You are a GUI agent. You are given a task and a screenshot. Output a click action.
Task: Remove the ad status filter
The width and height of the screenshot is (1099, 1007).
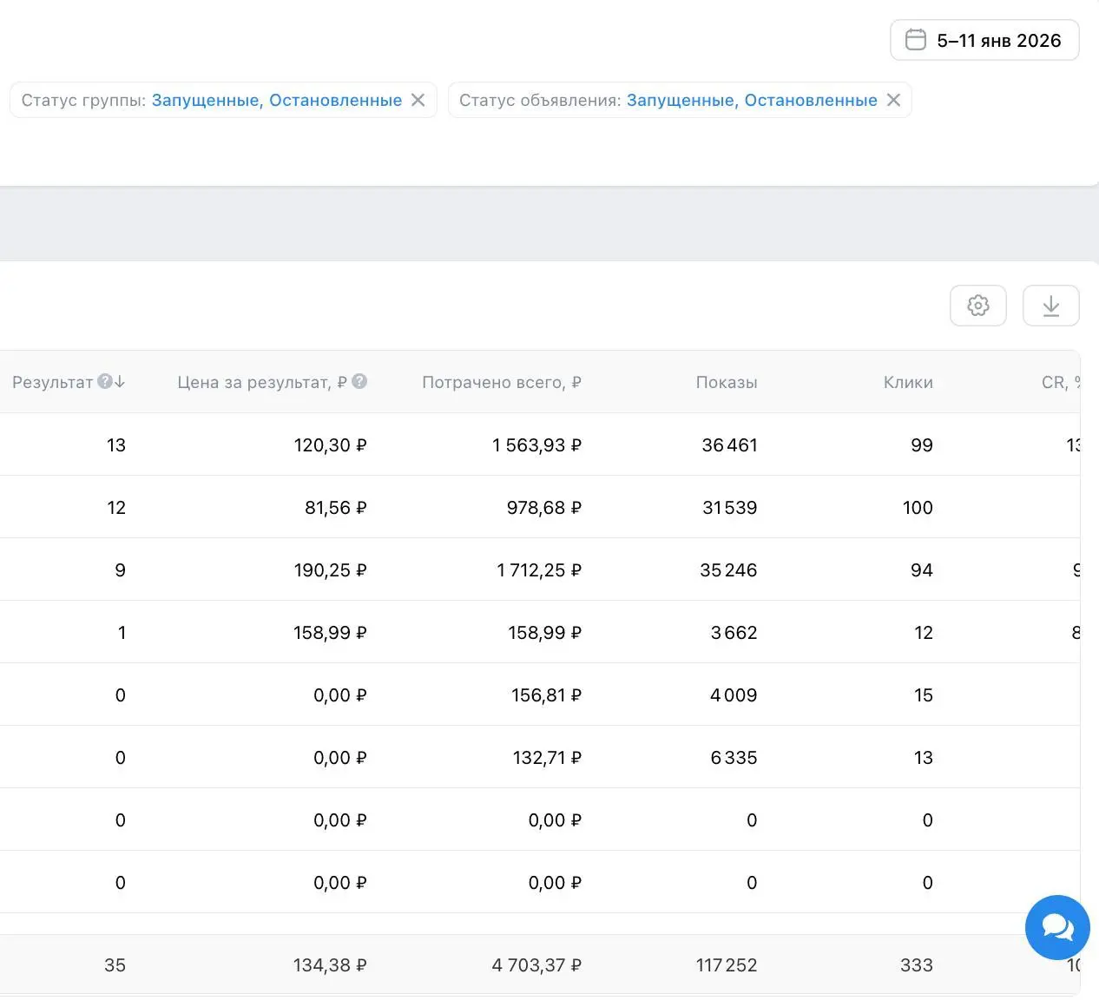[x=893, y=100]
